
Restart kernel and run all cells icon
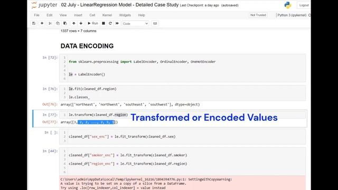(x=117, y=23)
